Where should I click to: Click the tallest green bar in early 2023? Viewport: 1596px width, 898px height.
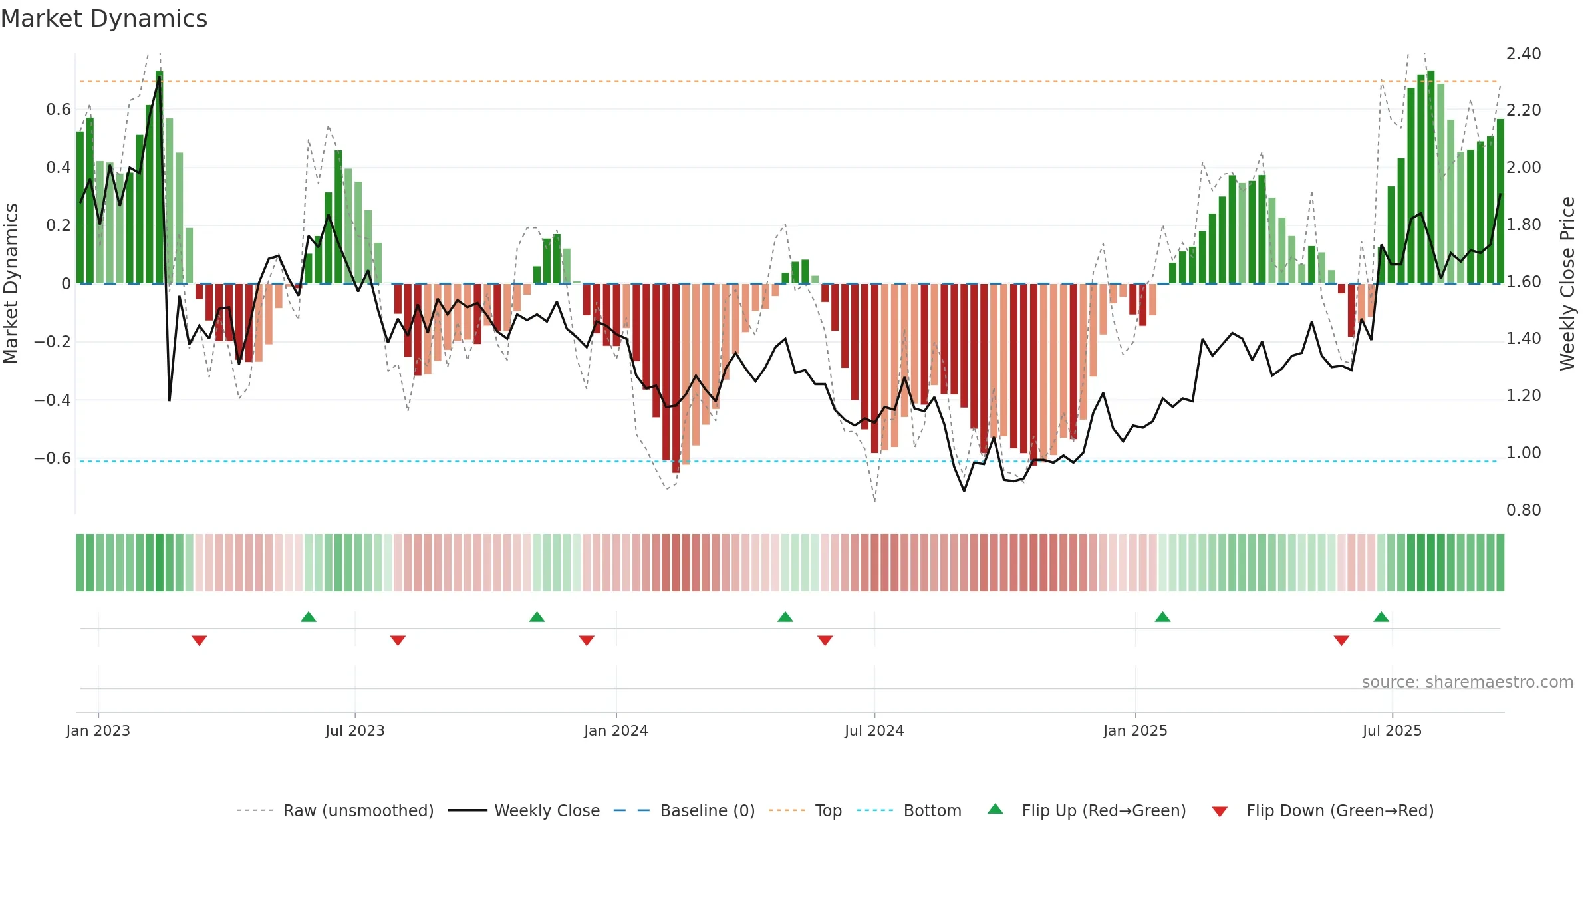(x=160, y=177)
